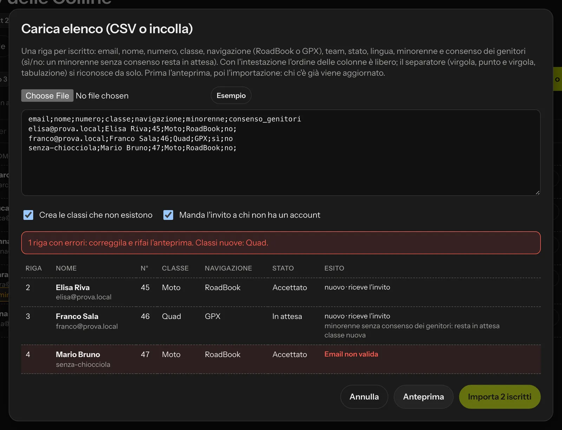This screenshot has height=430, width=562.
Task: Click the Anteprima button
Action: 423,397
